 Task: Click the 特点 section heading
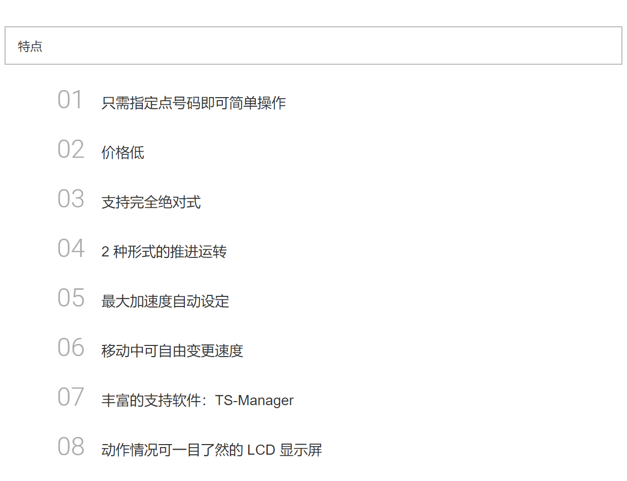30,47
